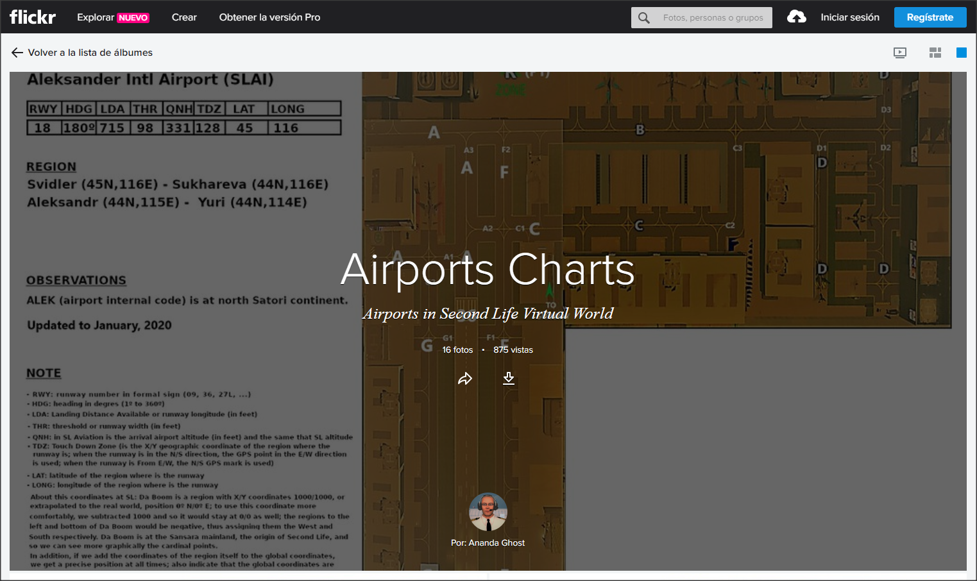Switch to the single large photo view icon
Image resolution: width=977 pixels, height=581 pixels.
(962, 53)
